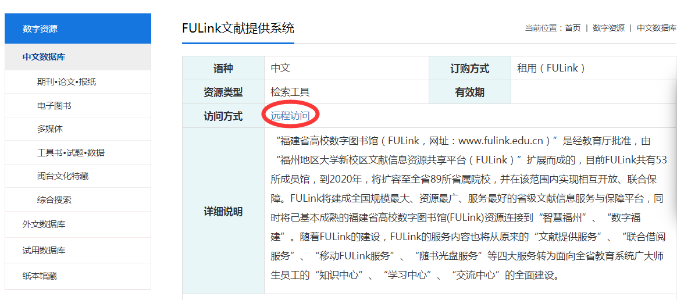Click the 订购方式 table header cell
Viewport: 677px width, 300px height.
(x=469, y=69)
